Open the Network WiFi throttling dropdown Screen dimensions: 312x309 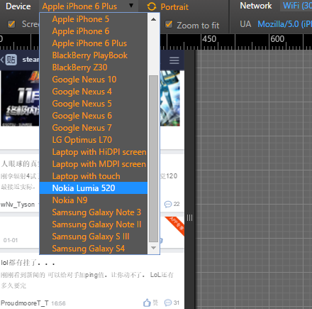pos(297,6)
